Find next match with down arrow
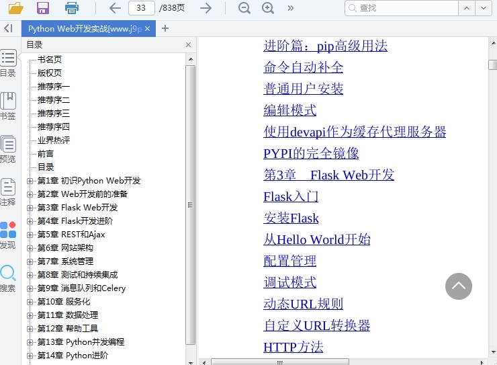The height and width of the screenshot is (365, 497). coord(484,8)
